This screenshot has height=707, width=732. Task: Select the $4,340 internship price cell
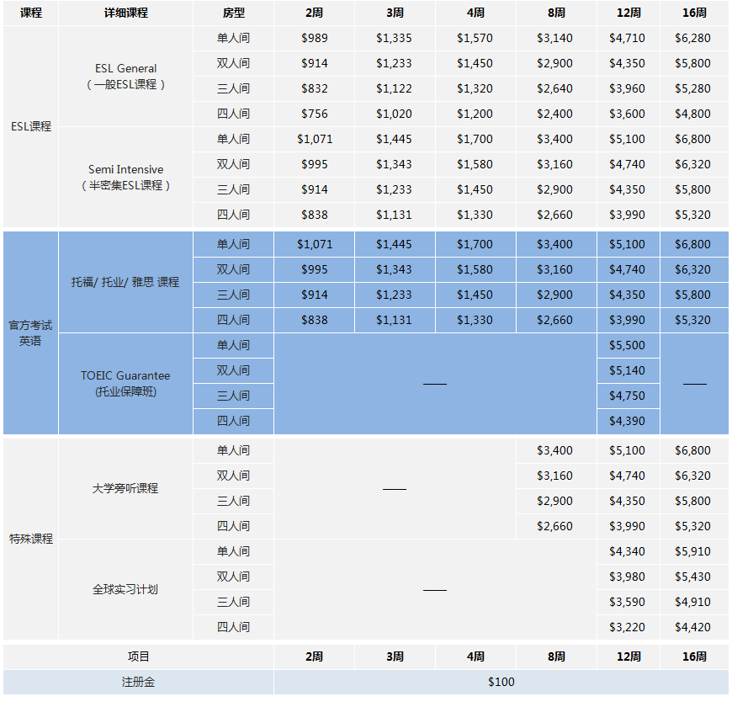pos(628,551)
